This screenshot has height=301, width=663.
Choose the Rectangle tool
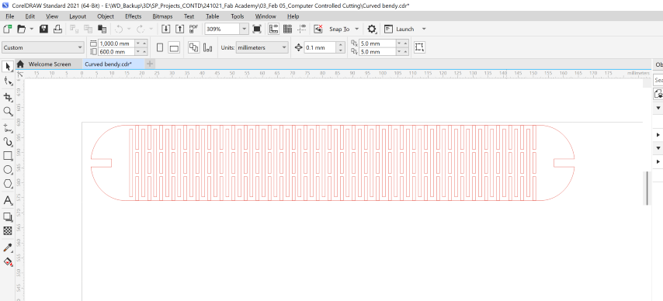[8, 156]
